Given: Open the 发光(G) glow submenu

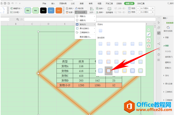Looking at the screenshot, I should point(85,24).
